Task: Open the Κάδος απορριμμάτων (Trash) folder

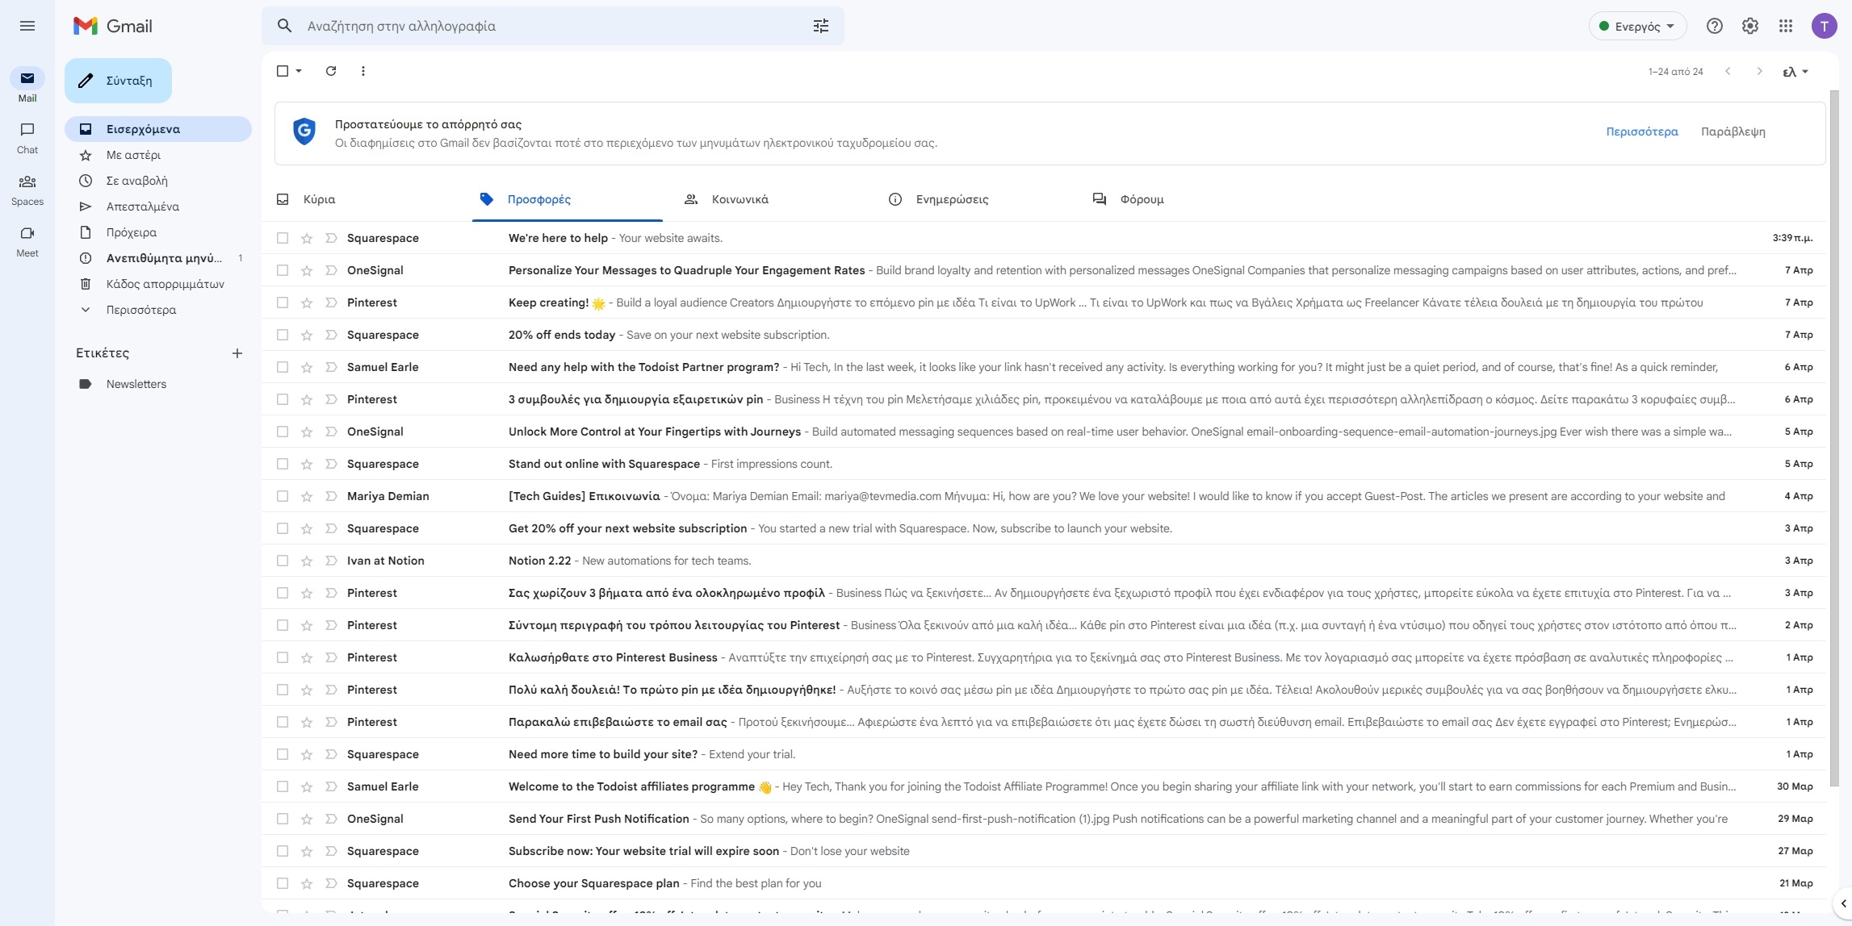Action: tap(165, 283)
